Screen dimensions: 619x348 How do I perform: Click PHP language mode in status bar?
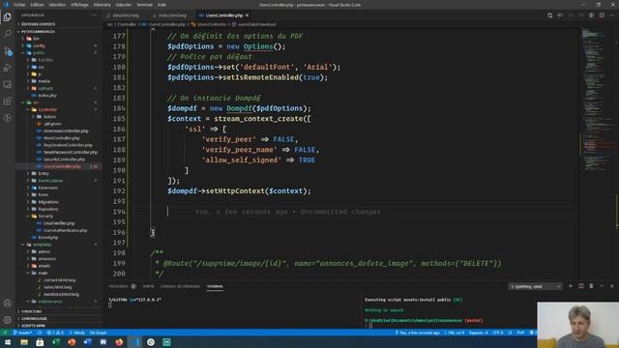(x=520, y=333)
